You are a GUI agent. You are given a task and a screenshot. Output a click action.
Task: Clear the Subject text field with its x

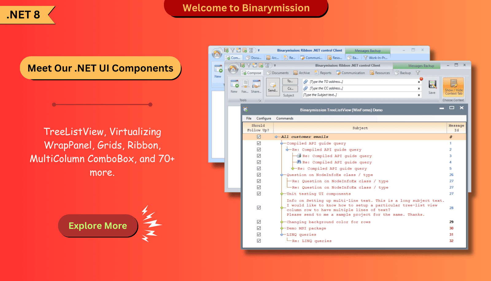coord(419,95)
